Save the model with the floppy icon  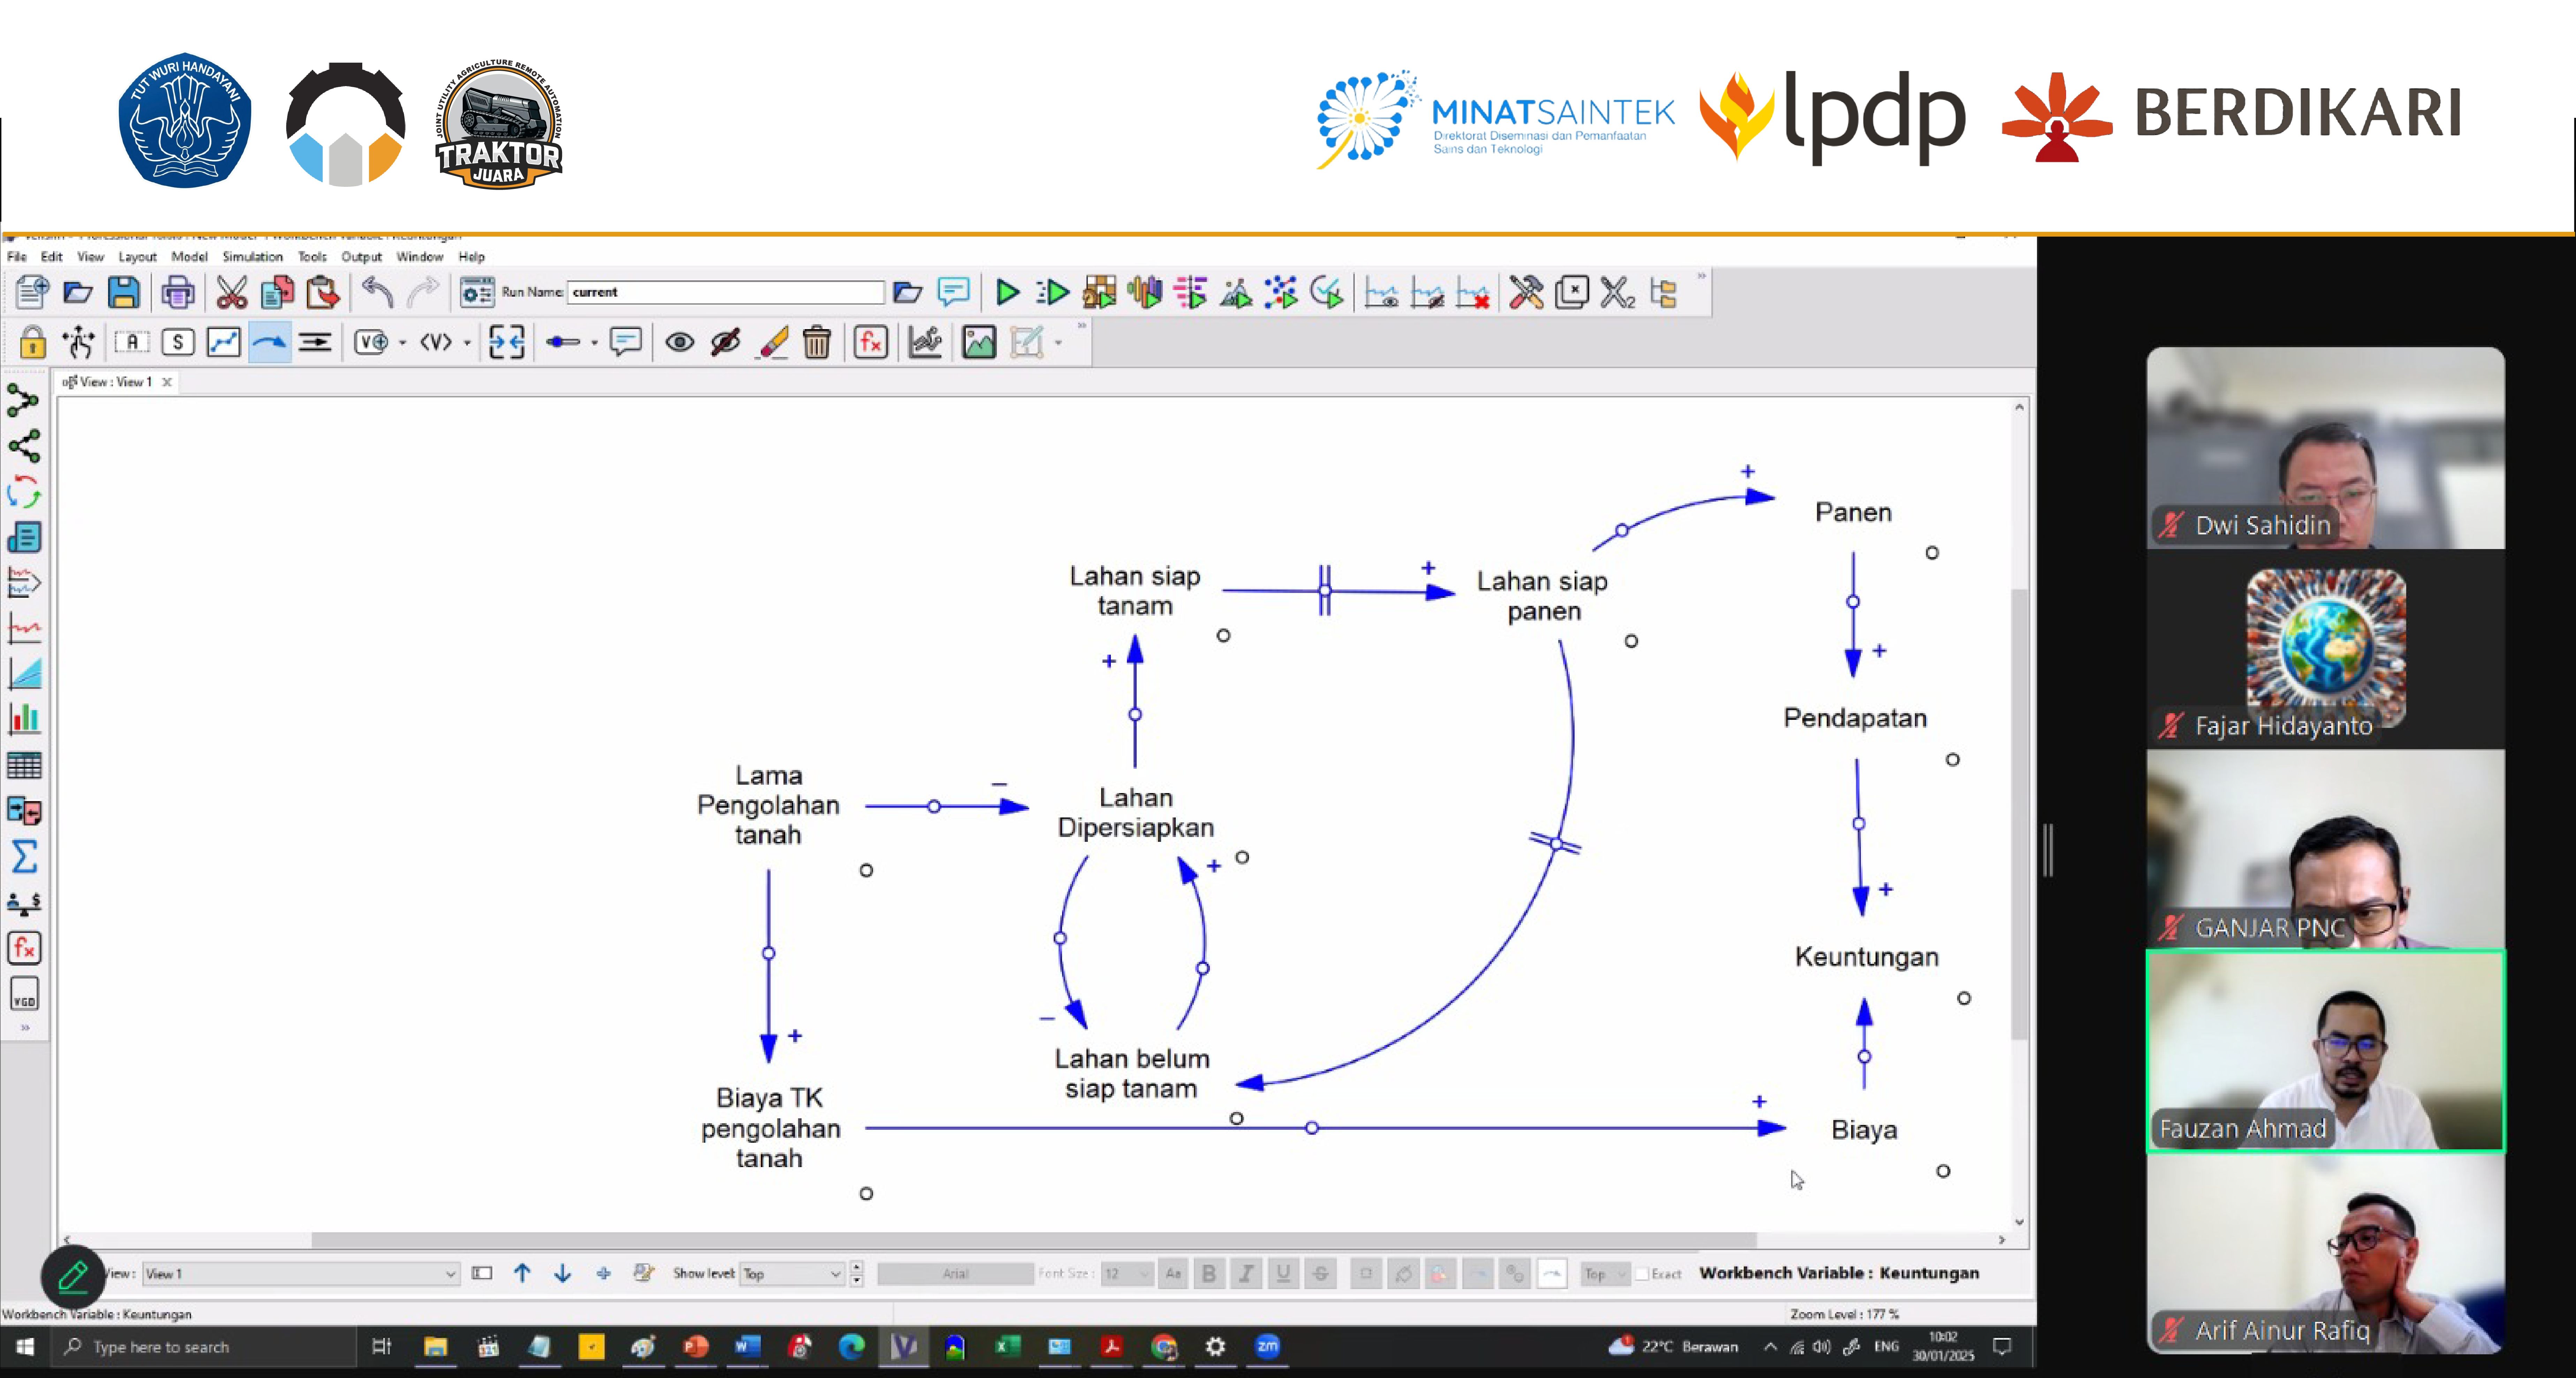point(124,292)
